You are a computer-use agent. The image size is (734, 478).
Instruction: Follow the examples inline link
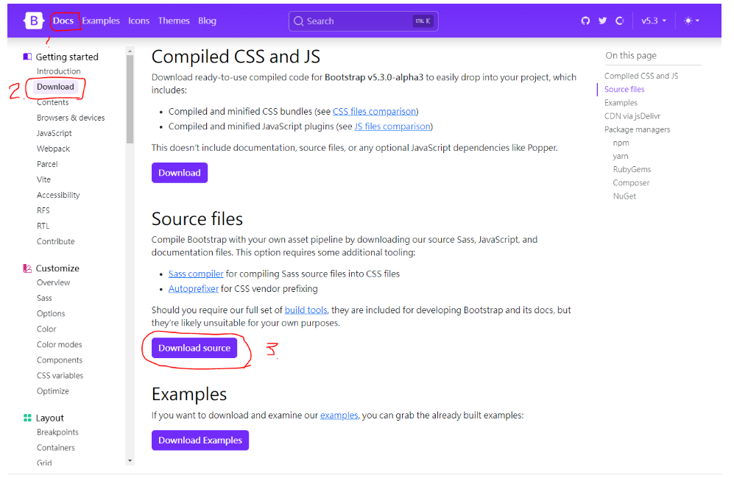[339, 415]
